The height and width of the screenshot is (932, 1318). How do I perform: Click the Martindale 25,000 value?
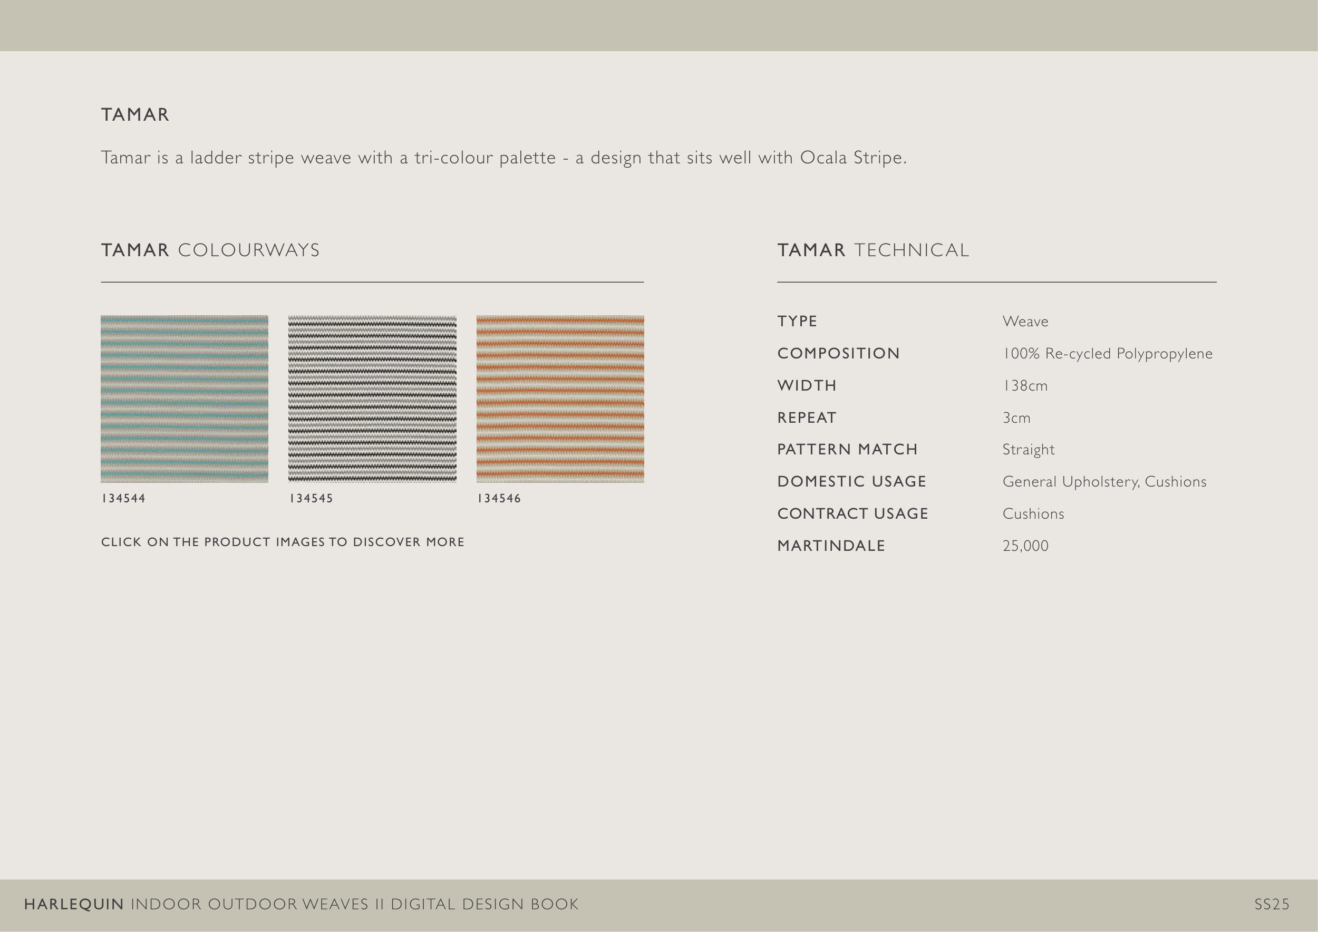click(1025, 546)
